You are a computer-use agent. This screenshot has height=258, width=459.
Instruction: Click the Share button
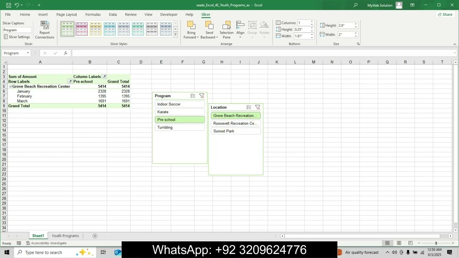coord(445,14)
